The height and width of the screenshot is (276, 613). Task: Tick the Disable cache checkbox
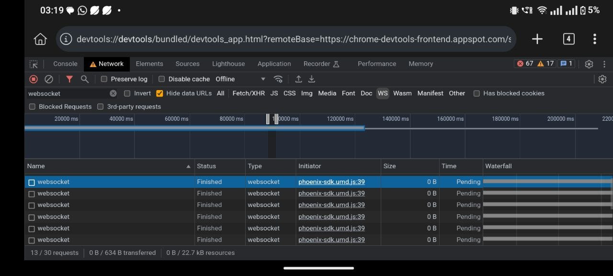[161, 79]
